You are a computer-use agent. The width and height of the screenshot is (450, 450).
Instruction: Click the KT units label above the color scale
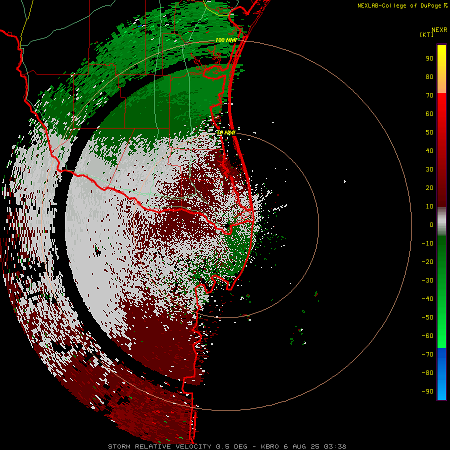pos(427,34)
